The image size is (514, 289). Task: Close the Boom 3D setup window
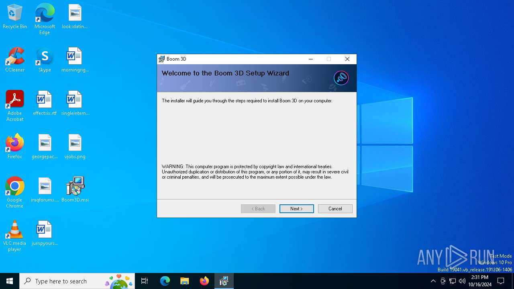coord(347,59)
